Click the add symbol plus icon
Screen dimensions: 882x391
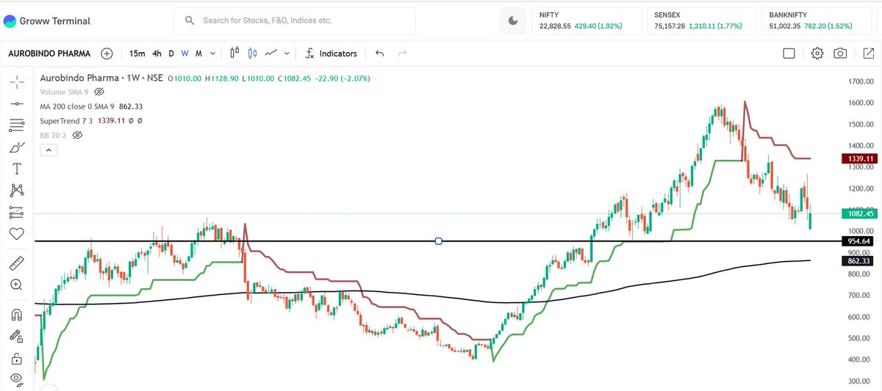click(107, 53)
